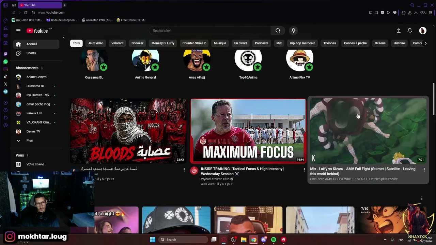Take a snapshot with the capture icon
The image size is (436, 245).
(x=376, y=13)
